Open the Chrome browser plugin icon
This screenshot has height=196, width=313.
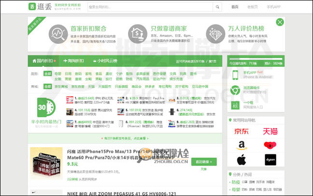click(235, 90)
